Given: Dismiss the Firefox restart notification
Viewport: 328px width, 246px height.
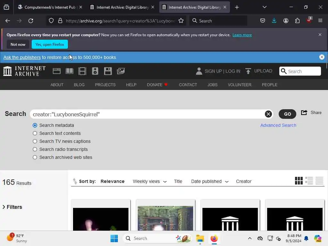Looking at the screenshot, I should click(320, 35).
